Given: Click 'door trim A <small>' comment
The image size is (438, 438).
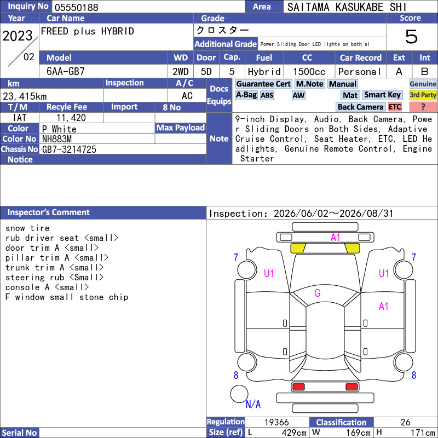Looking at the screenshot, I should pos(52,248).
